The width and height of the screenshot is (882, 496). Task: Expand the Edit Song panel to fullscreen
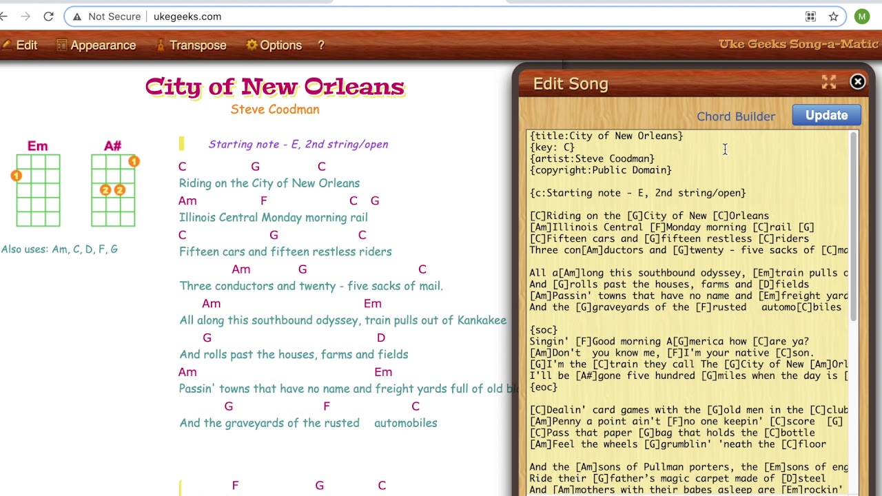[828, 82]
